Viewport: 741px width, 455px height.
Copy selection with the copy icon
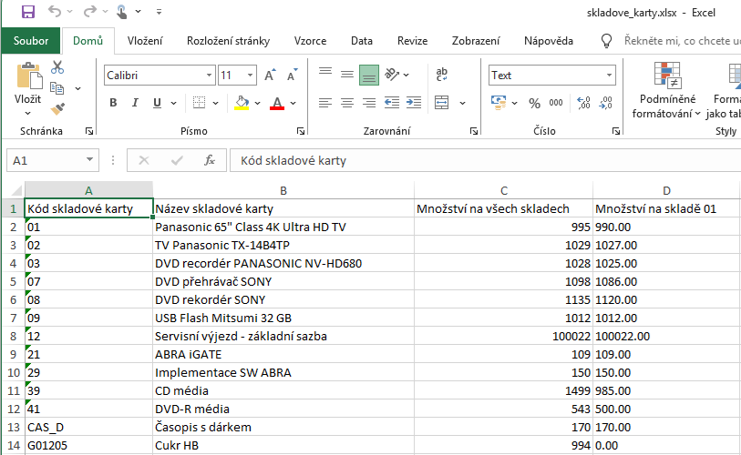click(x=57, y=88)
